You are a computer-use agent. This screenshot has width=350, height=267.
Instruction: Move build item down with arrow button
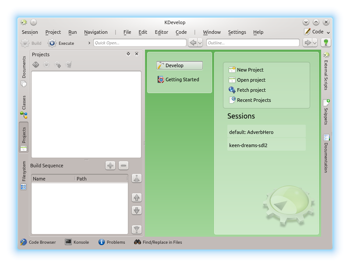click(137, 210)
